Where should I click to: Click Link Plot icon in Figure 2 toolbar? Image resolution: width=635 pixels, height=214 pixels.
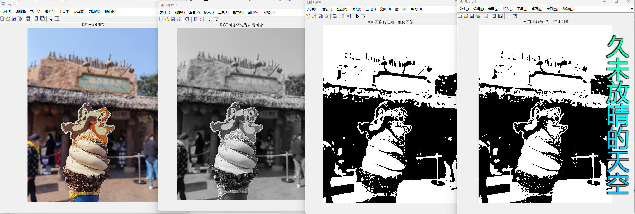tap(187, 20)
